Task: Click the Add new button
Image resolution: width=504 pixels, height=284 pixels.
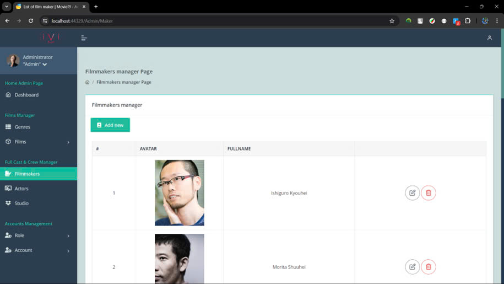Action: [x=110, y=125]
